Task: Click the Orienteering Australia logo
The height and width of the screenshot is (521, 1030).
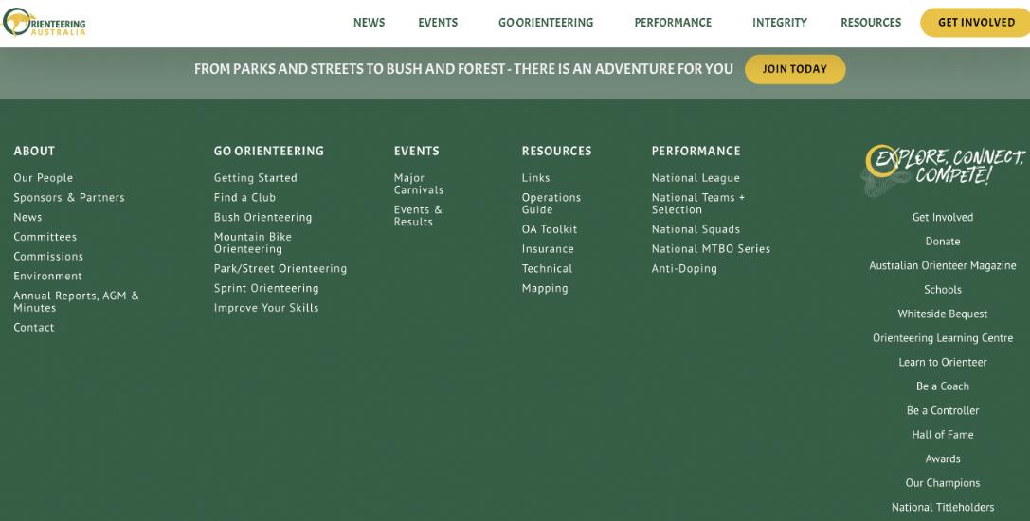Action: pyautogui.click(x=44, y=23)
